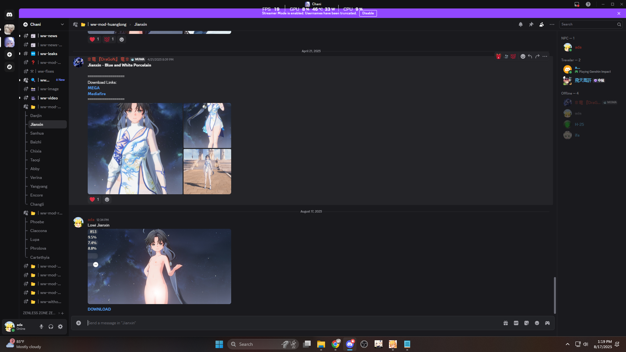
Task: Show pinned messages
Action: click(x=531, y=24)
